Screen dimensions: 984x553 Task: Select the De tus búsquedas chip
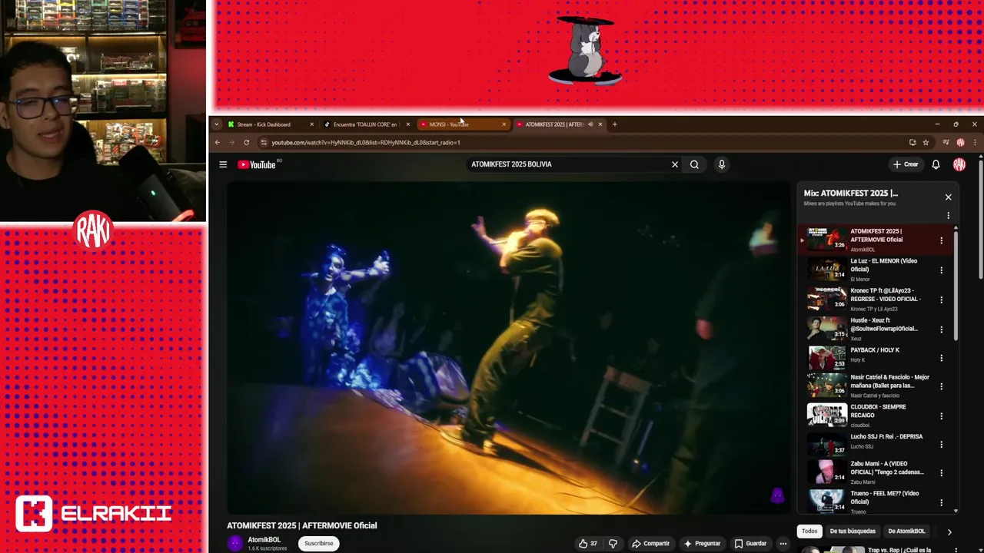click(x=853, y=531)
